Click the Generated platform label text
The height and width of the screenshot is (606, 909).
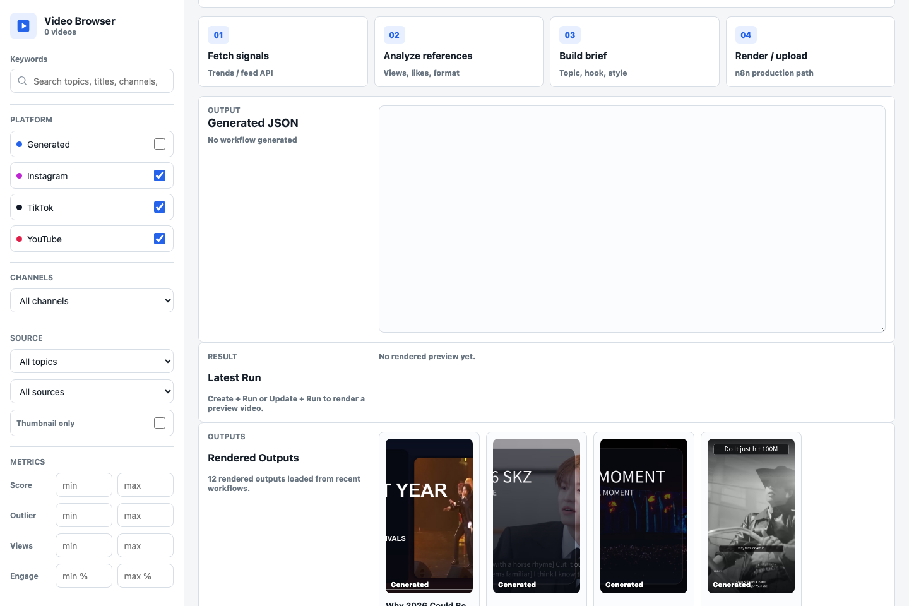pos(49,145)
